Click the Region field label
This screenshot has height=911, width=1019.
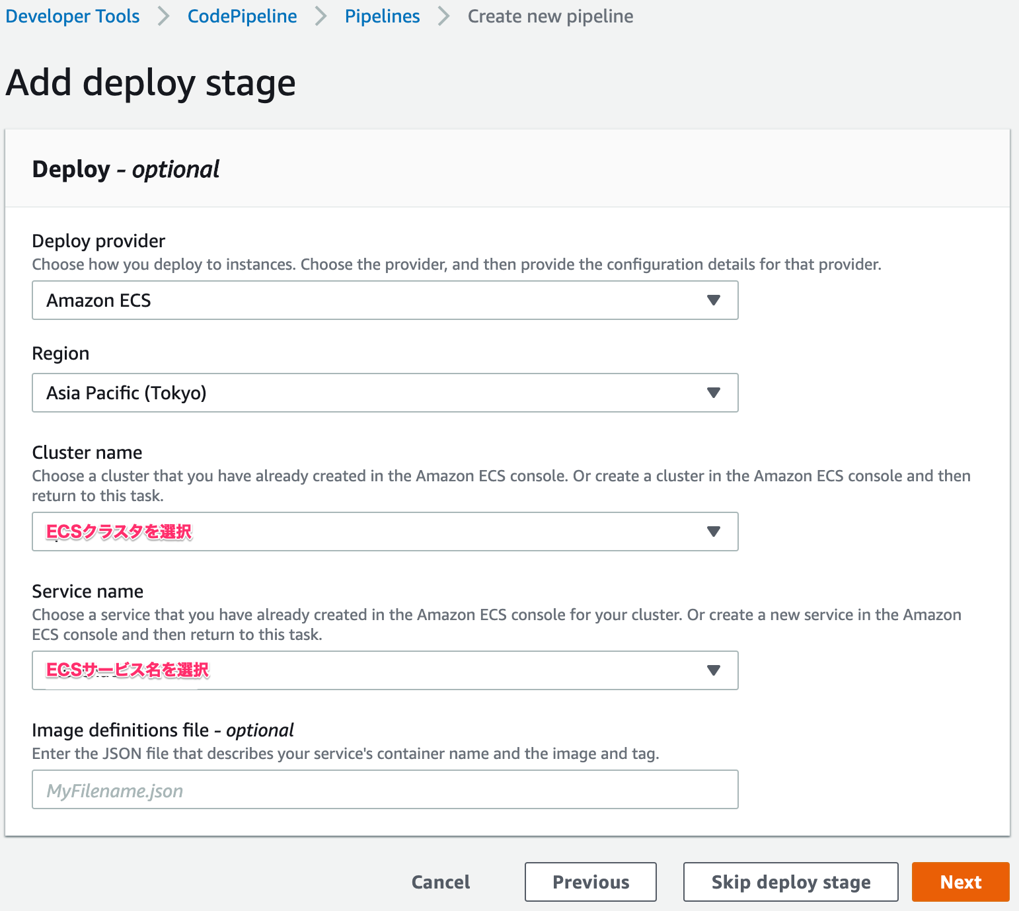[x=61, y=354]
